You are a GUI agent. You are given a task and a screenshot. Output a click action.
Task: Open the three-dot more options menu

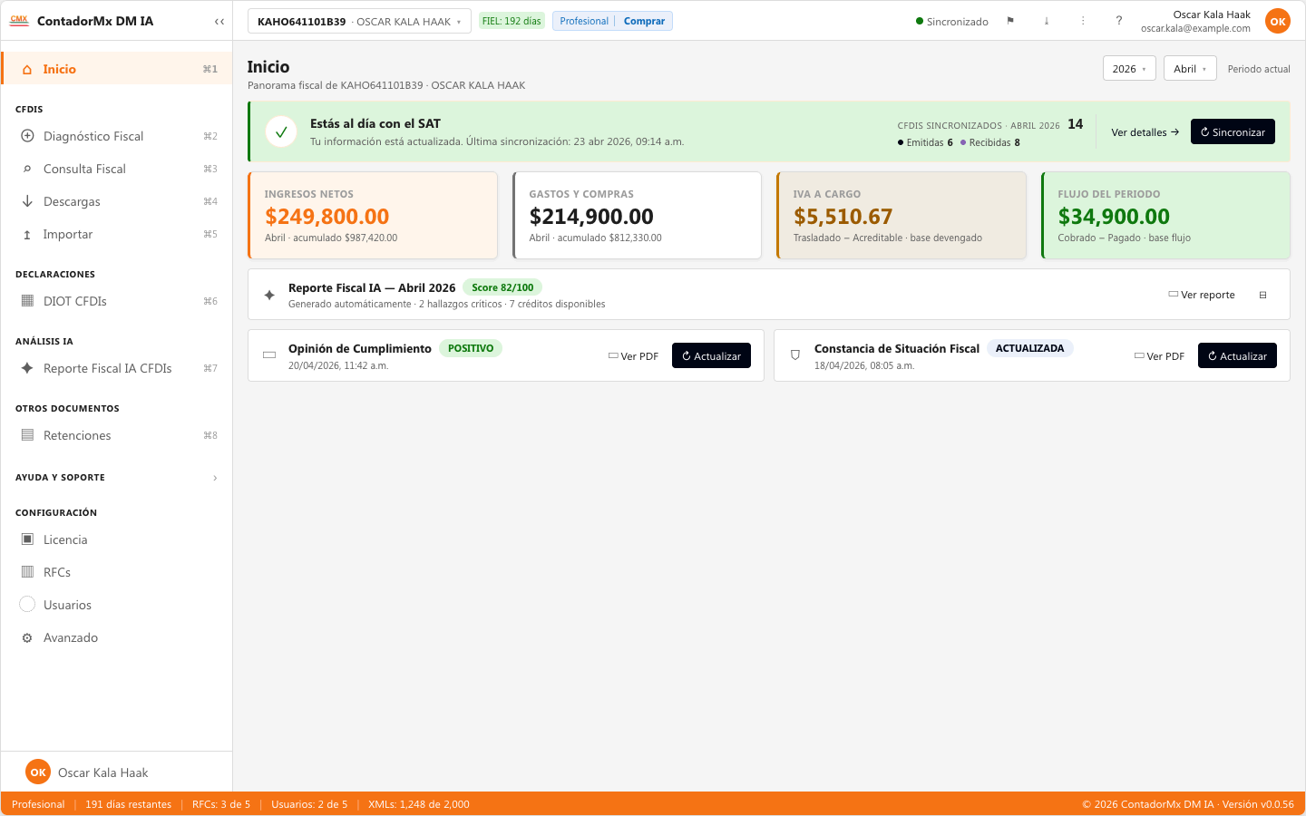pyautogui.click(x=1083, y=21)
